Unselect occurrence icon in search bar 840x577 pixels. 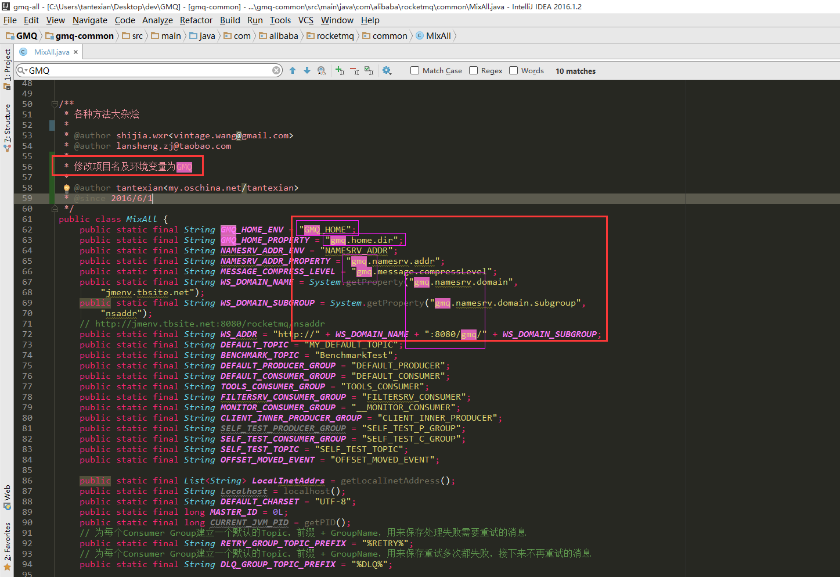355,70
